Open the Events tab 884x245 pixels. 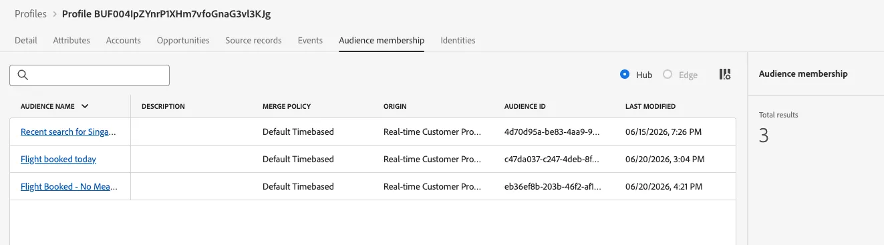310,40
